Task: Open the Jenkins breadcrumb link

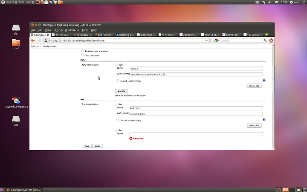Action: pyautogui.click(x=35, y=46)
